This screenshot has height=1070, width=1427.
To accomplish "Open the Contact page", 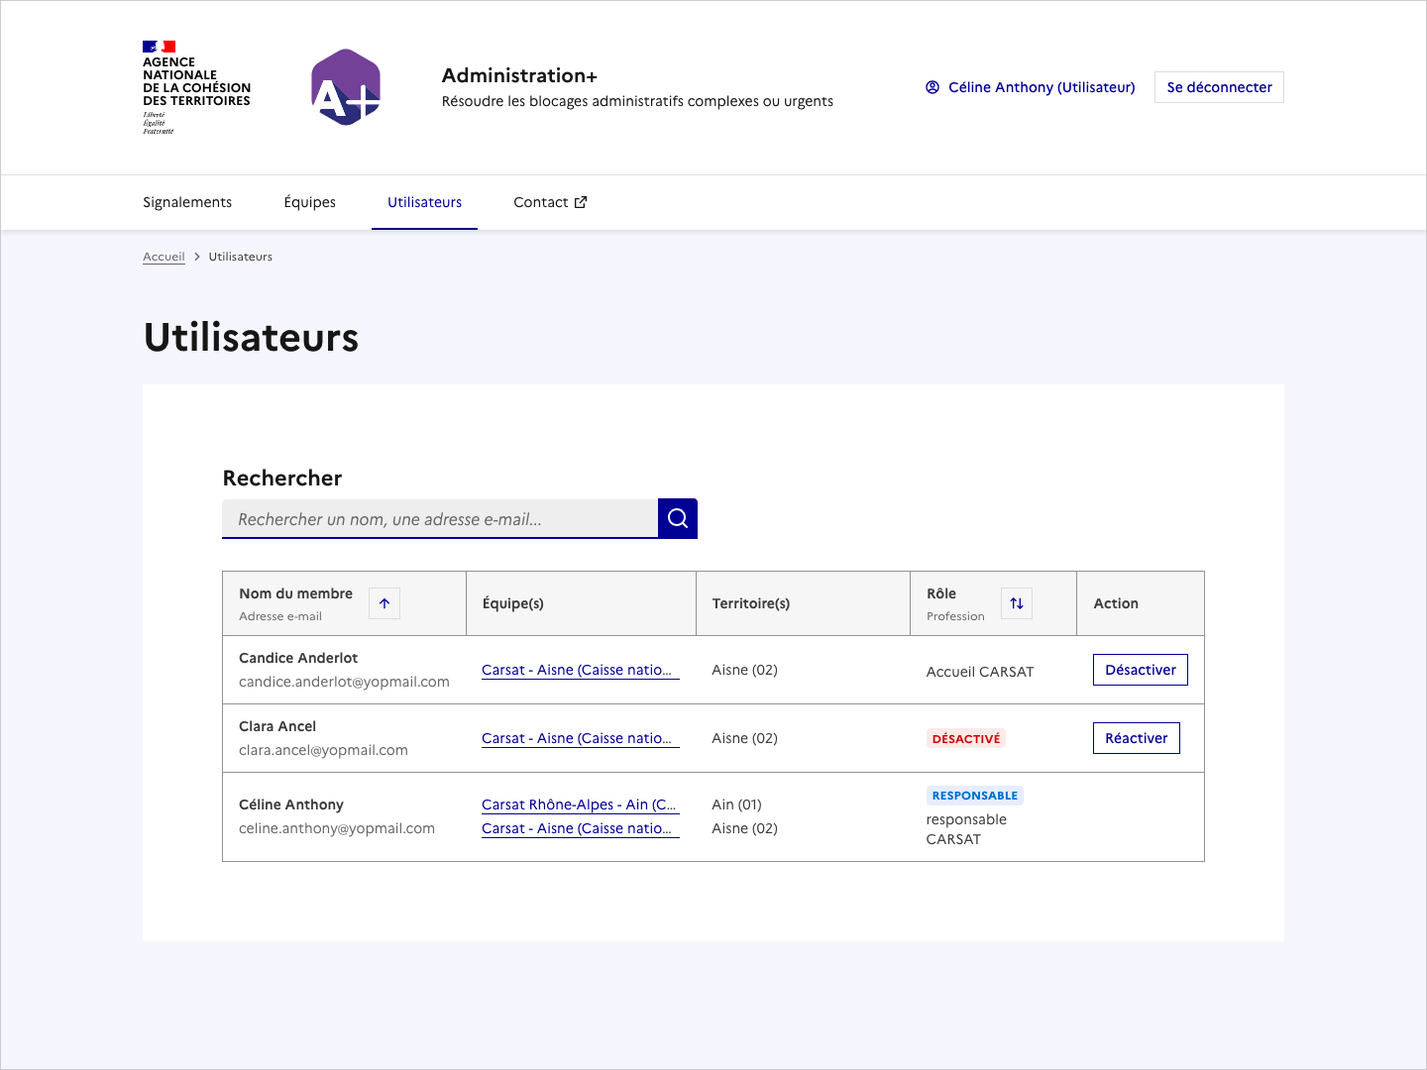I will click(x=541, y=202).
